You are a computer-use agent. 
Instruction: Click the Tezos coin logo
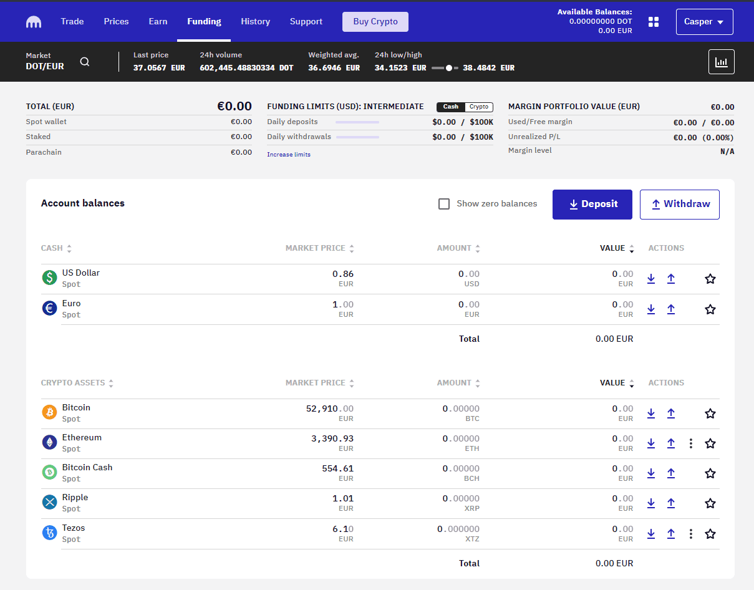click(49, 533)
